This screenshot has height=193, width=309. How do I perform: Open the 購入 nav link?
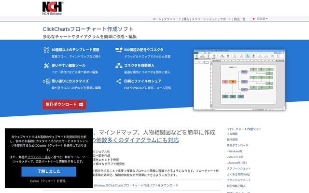(186, 19)
